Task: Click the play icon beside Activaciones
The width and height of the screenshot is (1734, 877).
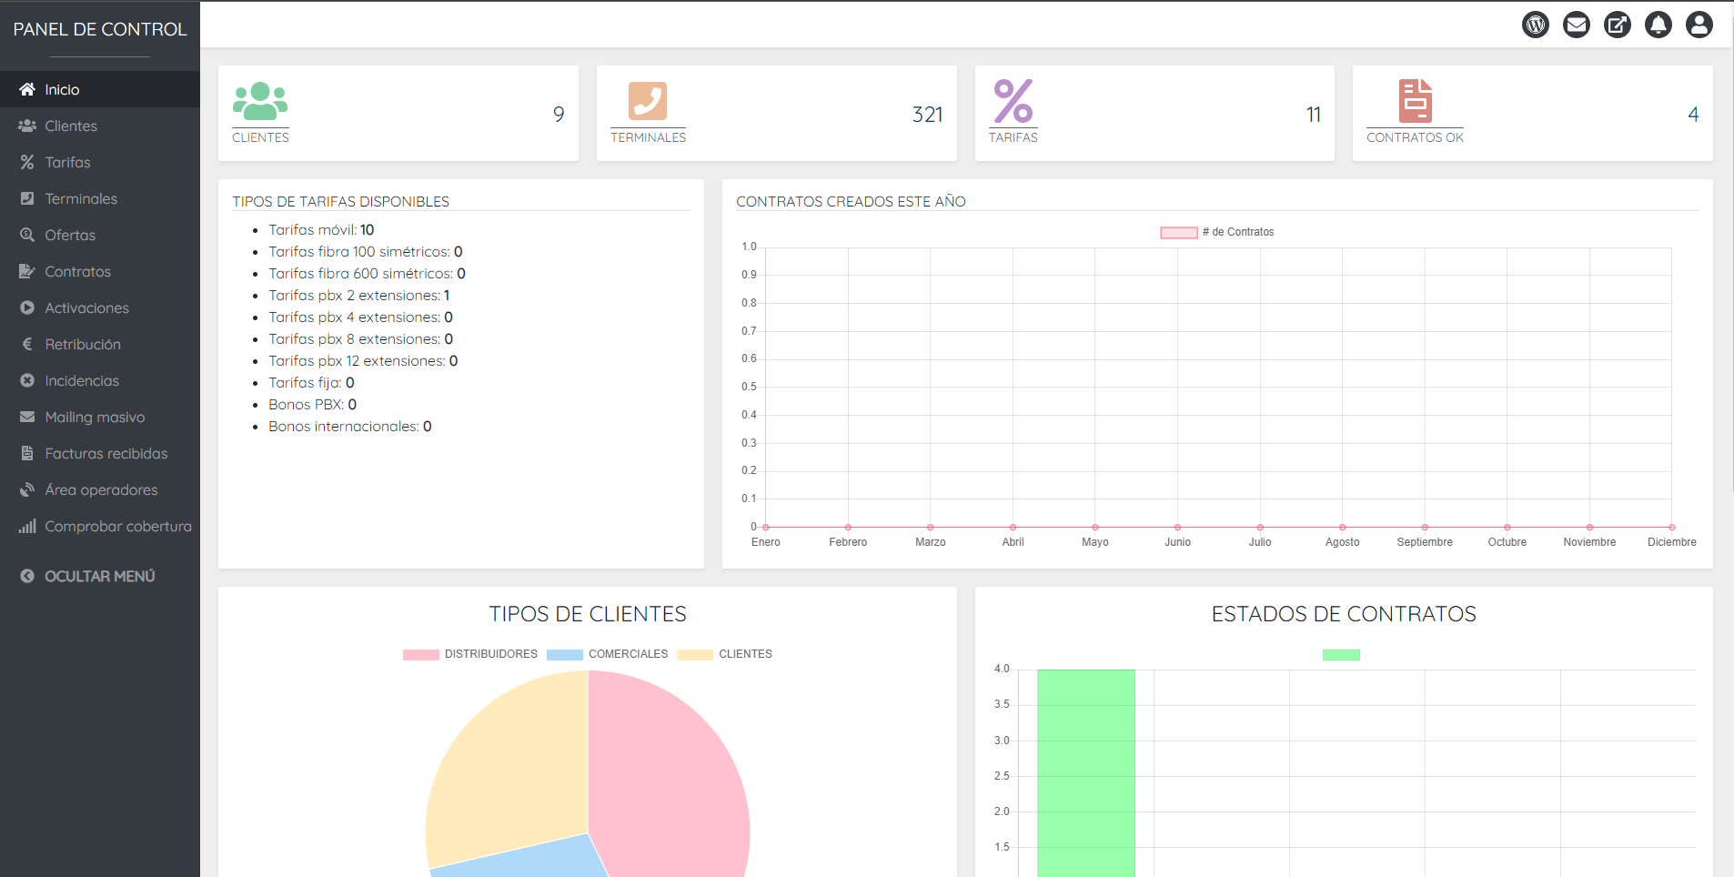Action: tap(27, 307)
